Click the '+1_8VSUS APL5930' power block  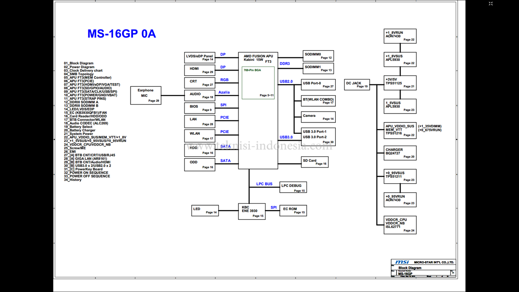pyautogui.click(x=400, y=59)
